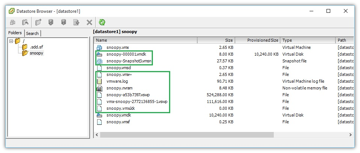Click the snoopy.vmdk disk icon
Screen dimensions: 360x153
tap(99, 115)
